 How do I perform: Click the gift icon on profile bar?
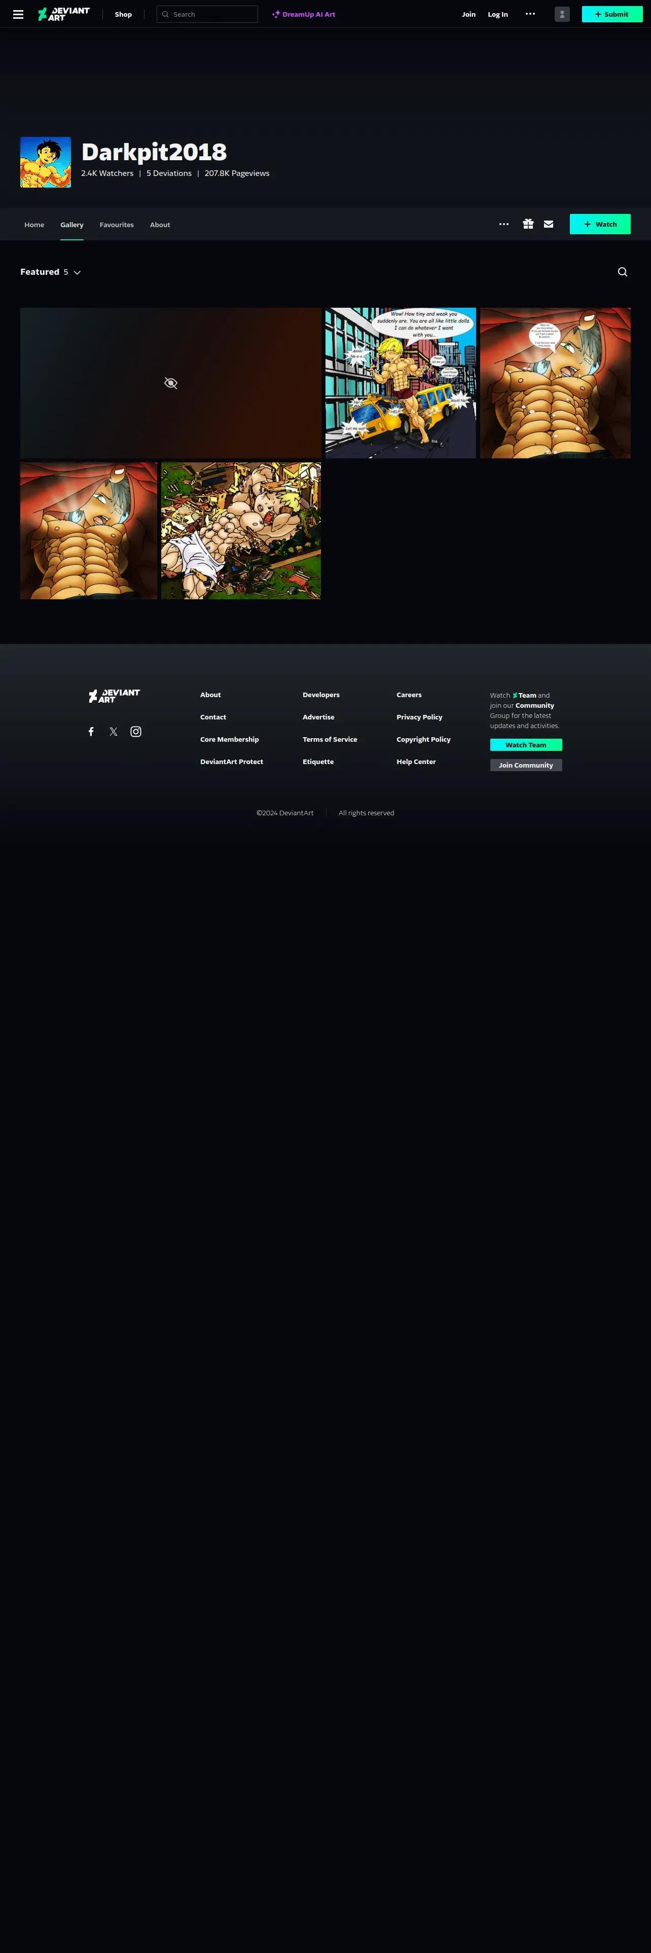(x=528, y=225)
